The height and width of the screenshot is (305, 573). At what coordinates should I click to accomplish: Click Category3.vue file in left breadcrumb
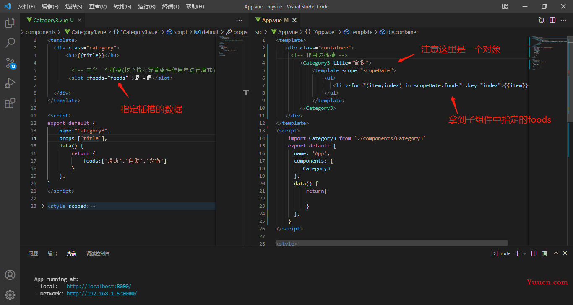85,32
